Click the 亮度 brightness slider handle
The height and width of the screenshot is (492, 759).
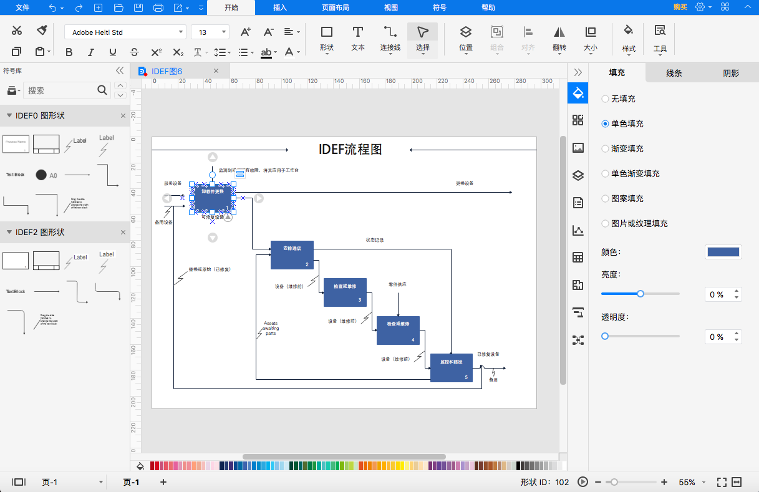[641, 294]
